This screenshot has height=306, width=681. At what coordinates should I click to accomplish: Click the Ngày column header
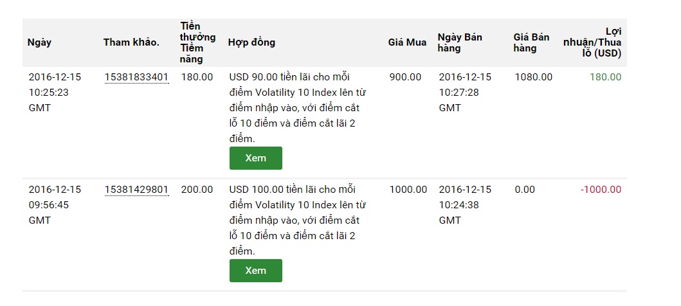39,42
